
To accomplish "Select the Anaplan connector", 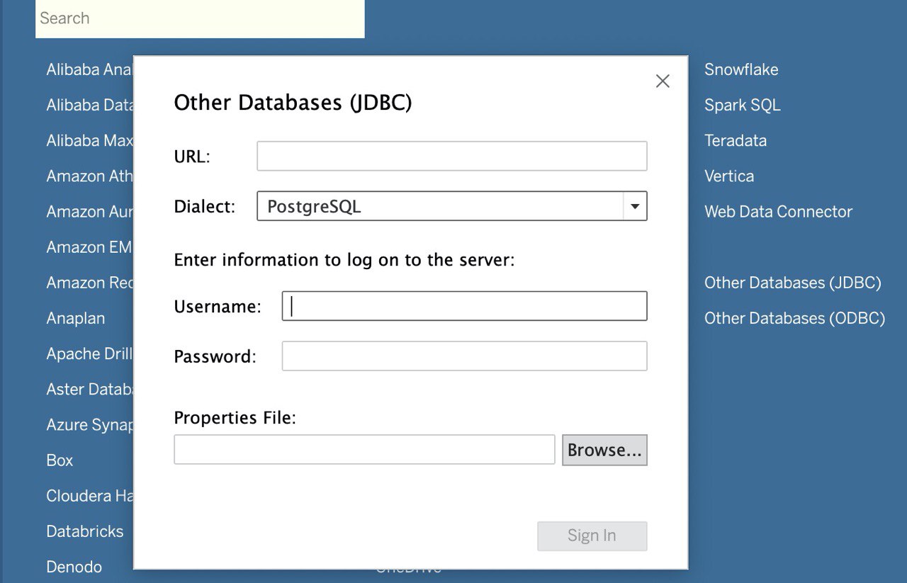I will (x=76, y=318).
